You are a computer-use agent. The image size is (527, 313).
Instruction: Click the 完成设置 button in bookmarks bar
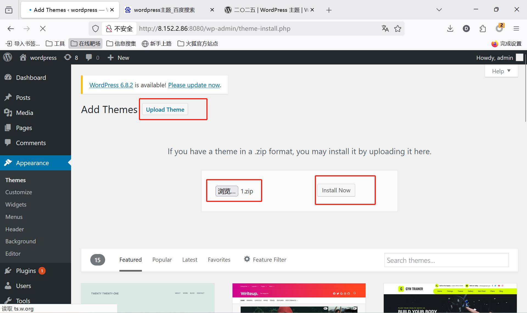(x=506, y=43)
